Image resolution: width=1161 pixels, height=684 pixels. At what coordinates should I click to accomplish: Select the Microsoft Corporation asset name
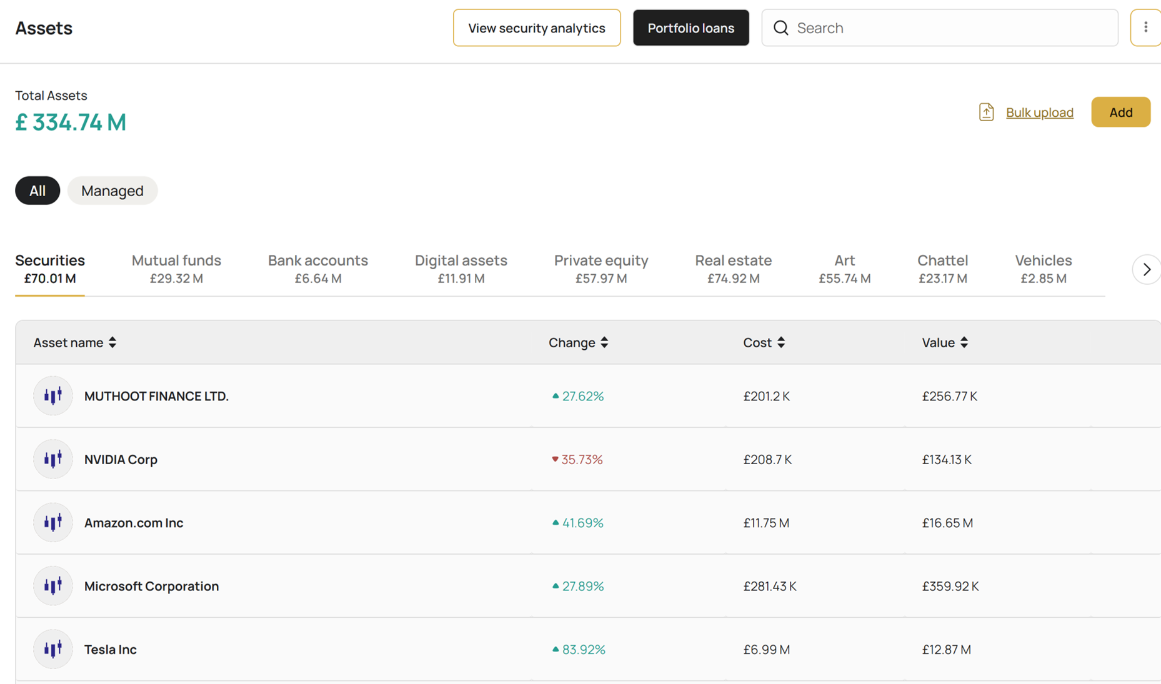tap(151, 586)
